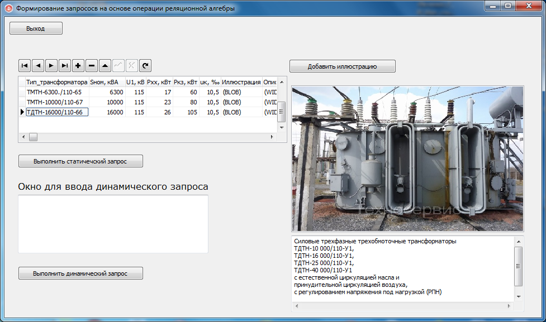Delete current record with minus icon
This screenshot has width=546, height=322.
point(92,66)
